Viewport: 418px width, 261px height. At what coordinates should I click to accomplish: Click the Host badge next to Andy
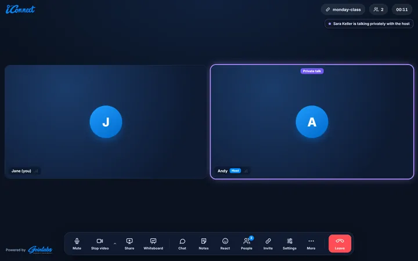coord(235,171)
